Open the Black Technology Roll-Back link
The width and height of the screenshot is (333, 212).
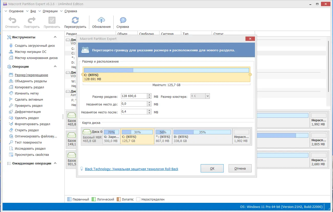pos(132,169)
